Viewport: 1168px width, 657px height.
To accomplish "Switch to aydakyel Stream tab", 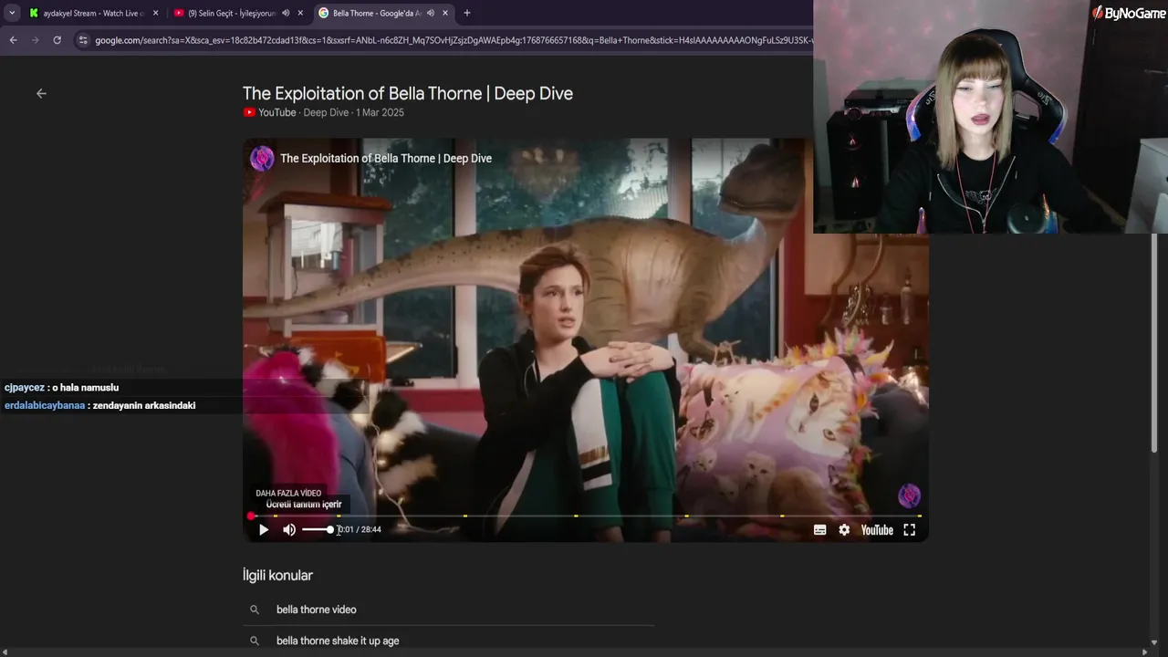I will 94,13.
